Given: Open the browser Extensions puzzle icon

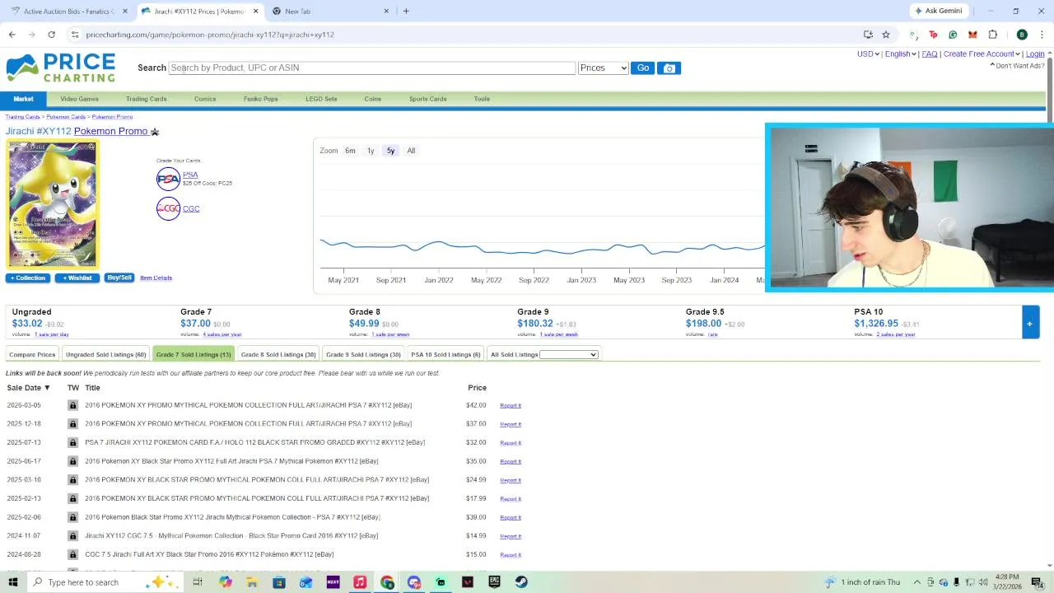Looking at the screenshot, I should coord(992,35).
